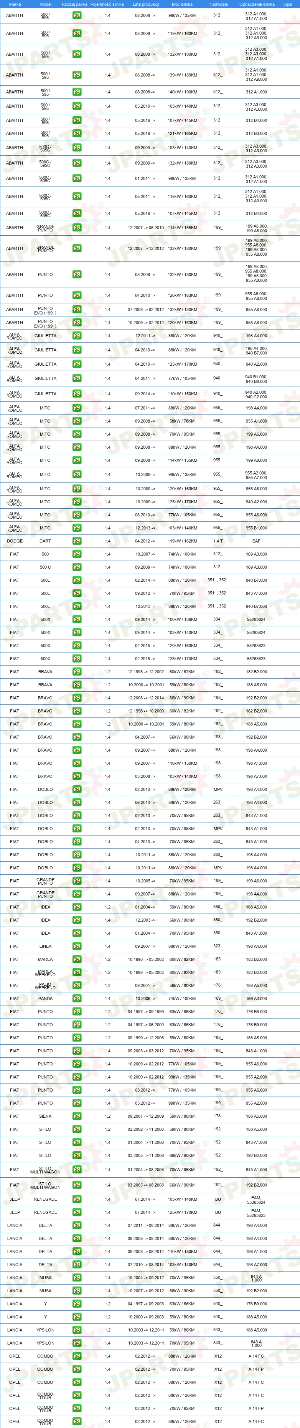
Task: Click the Rodzaj paliwa column header
Action: pos(75,4)
